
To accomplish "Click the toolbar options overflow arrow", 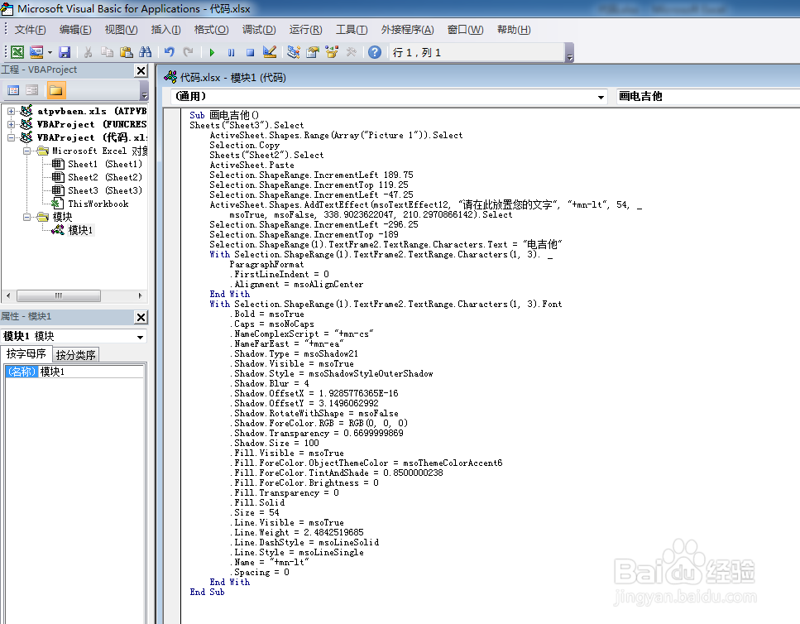I will 570,53.
